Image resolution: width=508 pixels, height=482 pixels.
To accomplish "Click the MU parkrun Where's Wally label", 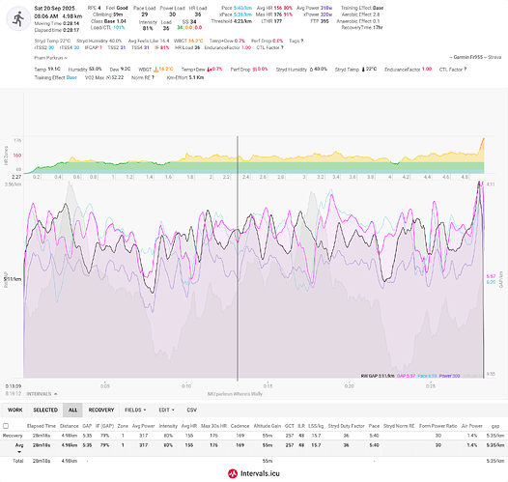I will click(235, 394).
